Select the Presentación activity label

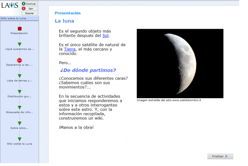(x=19, y=33)
